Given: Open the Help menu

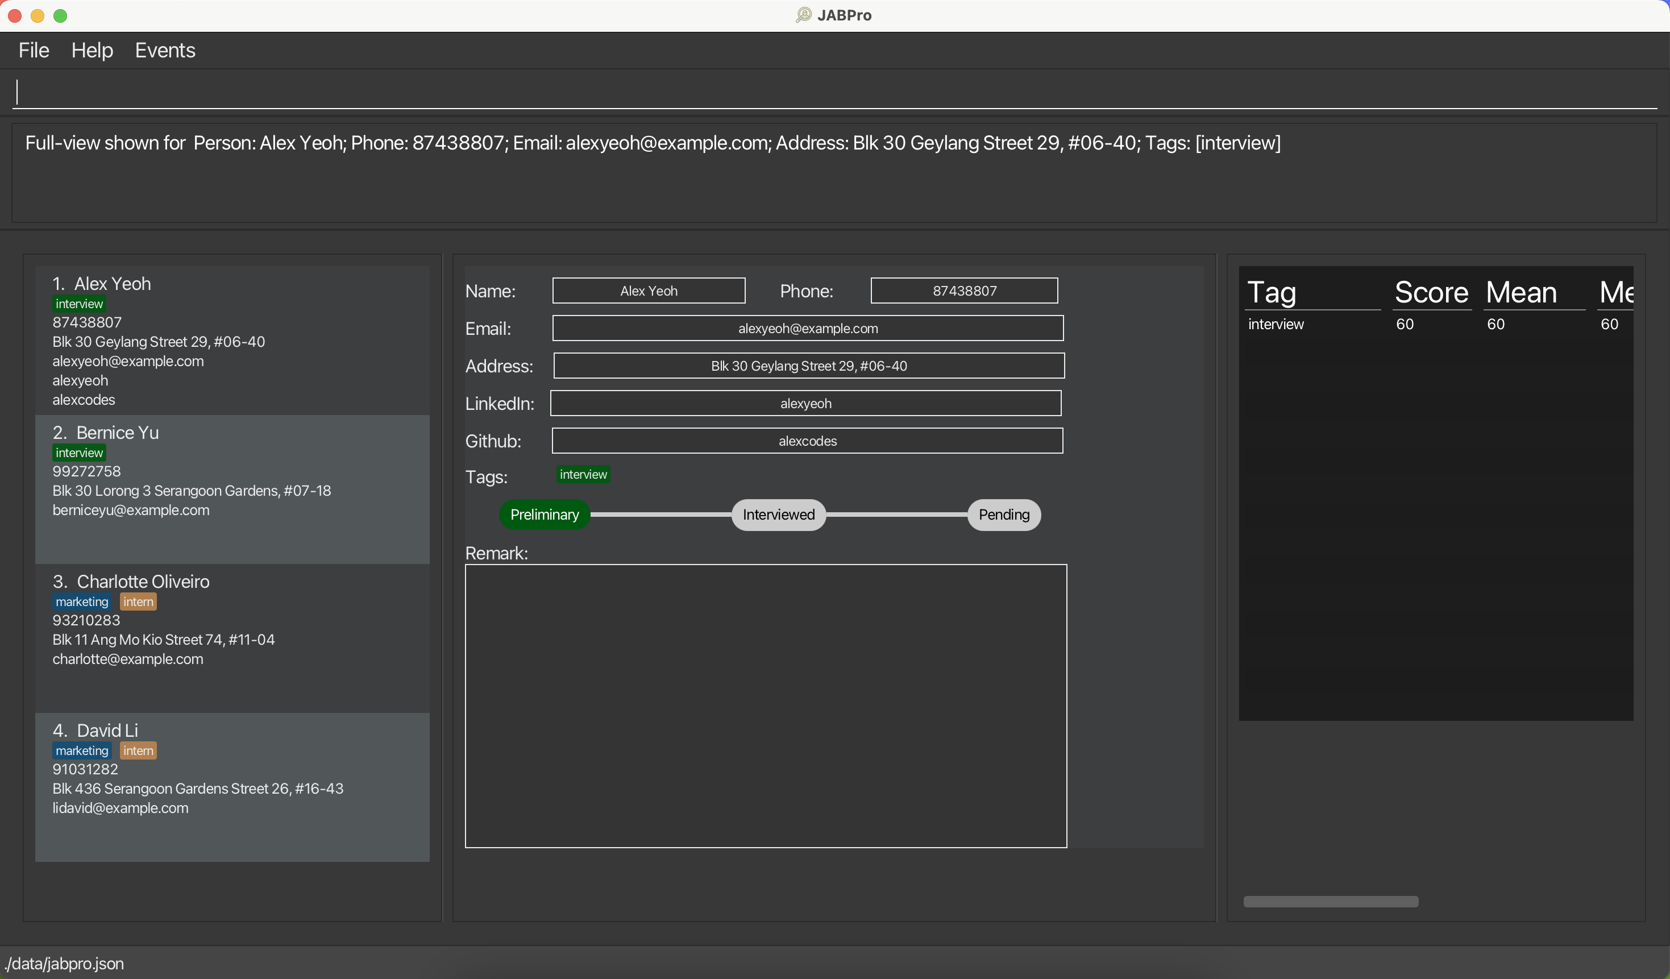Looking at the screenshot, I should point(92,51).
